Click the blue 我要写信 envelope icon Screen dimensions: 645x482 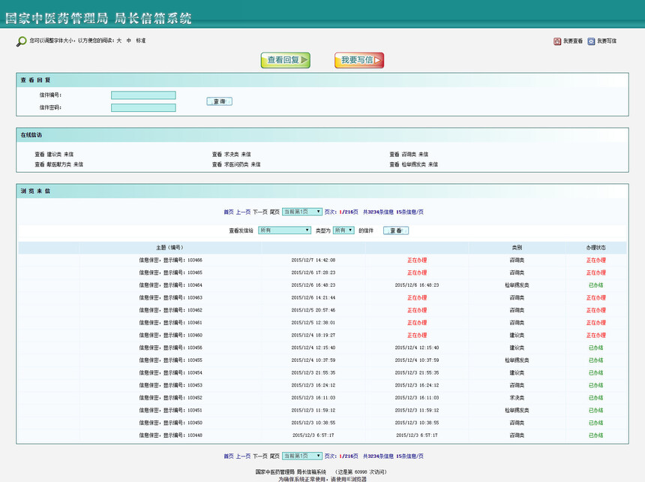pyautogui.click(x=591, y=41)
